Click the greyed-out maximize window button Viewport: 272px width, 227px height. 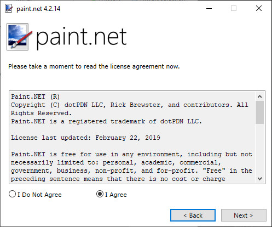pos(234,8)
